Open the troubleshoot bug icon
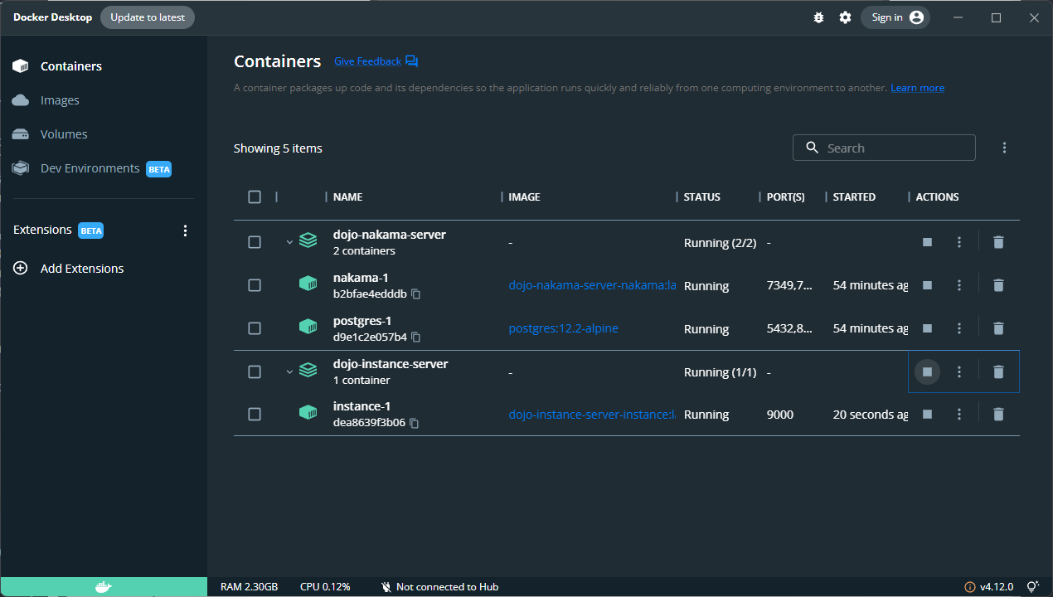Viewport: 1053px width, 597px height. [x=819, y=17]
